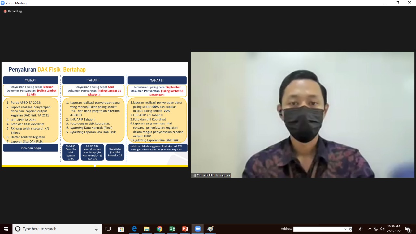The width and height of the screenshot is (416, 234).
Task: Click the Address bar refresh button
Action: 350,229
